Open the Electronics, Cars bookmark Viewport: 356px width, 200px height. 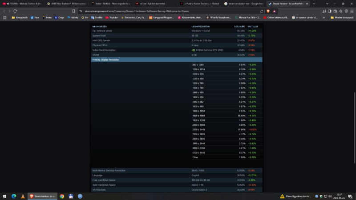tap(133, 17)
